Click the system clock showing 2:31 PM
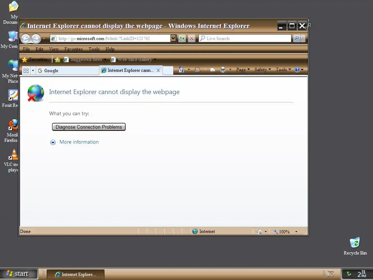Screen dimensions: 373x280 [x=362, y=274]
